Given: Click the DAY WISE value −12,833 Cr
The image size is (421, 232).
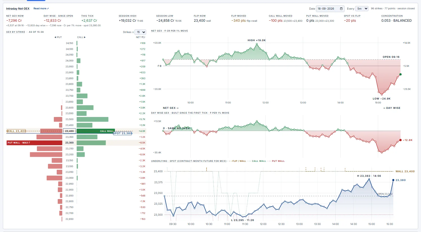Looking at the screenshot, I should coord(52,21).
